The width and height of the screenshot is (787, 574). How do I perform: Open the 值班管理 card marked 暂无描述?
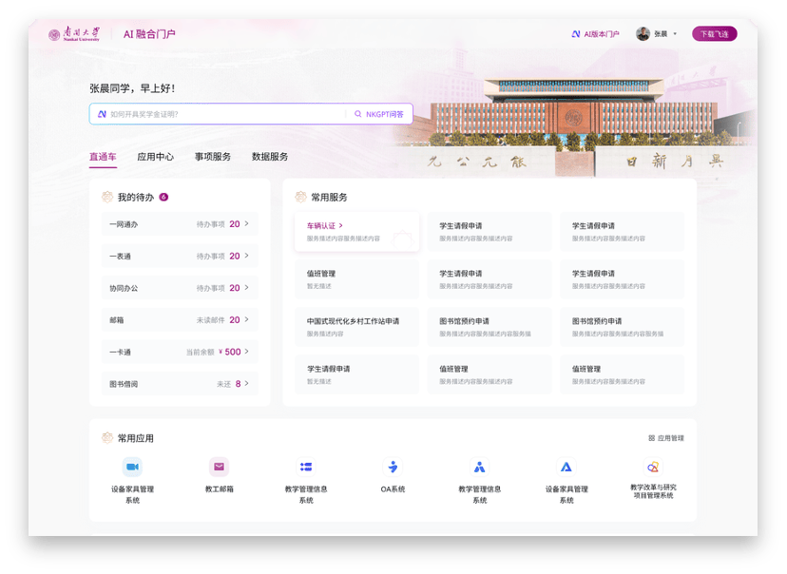(x=356, y=279)
